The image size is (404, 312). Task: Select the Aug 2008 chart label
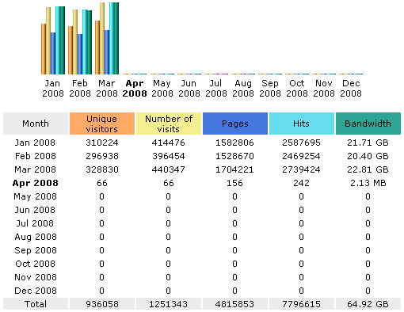243,88
